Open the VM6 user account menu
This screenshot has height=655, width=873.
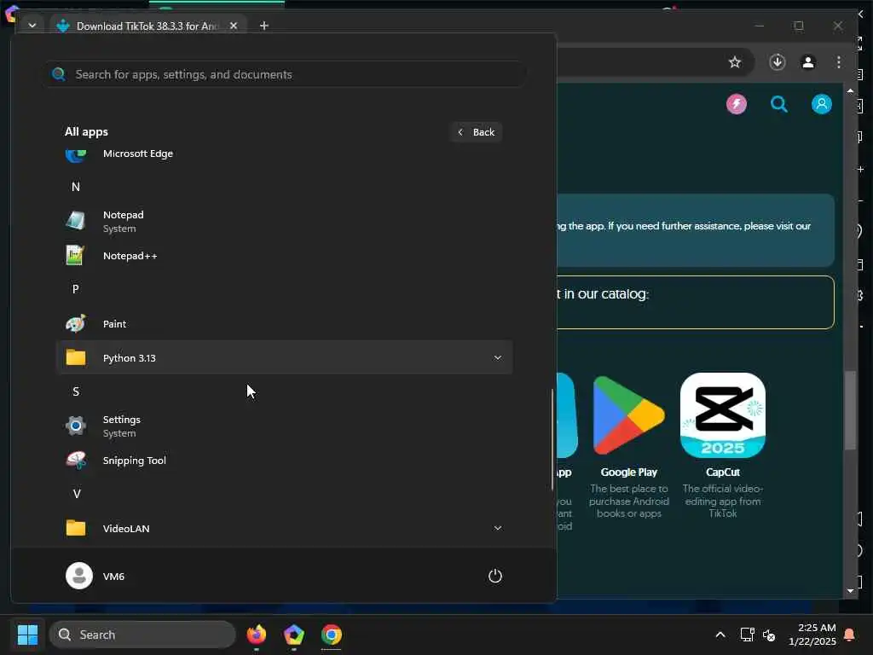click(95, 576)
